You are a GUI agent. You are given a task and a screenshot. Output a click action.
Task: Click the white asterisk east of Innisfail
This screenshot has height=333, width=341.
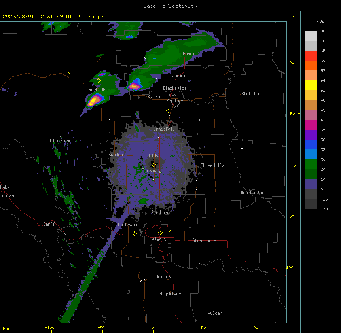coord(199,120)
